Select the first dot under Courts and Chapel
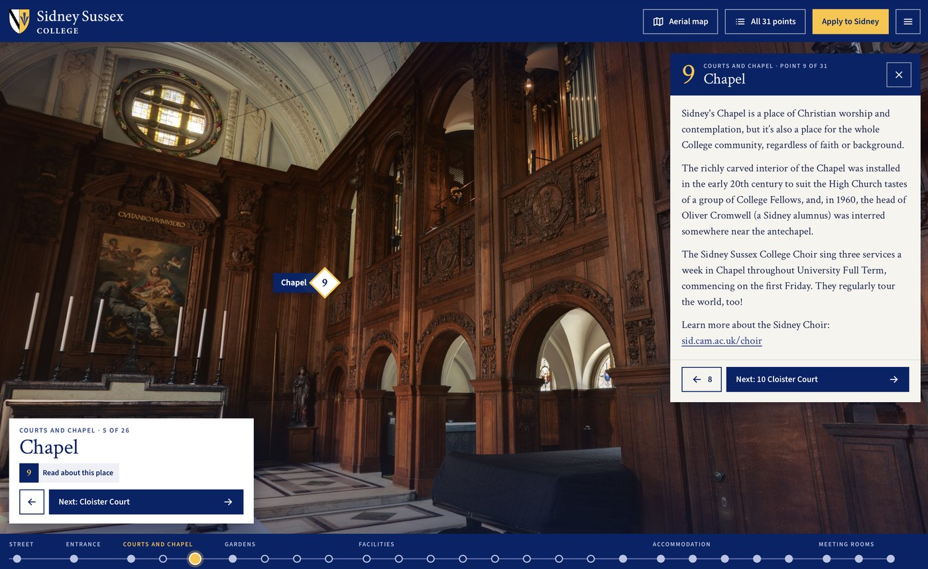Image resolution: width=928 pixels, height=569 pixels. click(x=131, y=559)
